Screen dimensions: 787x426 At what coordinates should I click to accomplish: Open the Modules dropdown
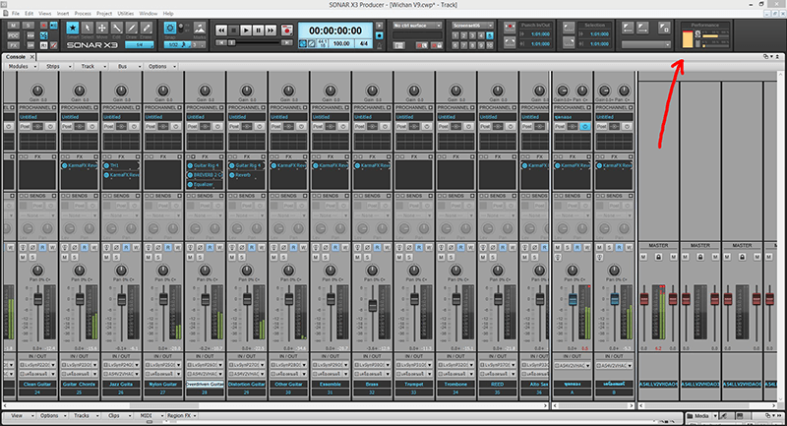point(21,66)
